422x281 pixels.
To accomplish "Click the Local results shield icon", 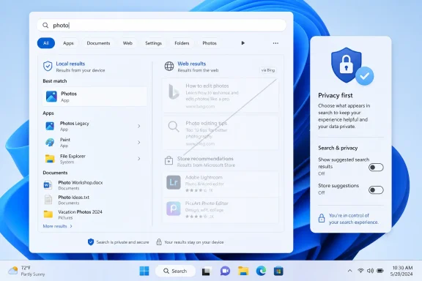I will [48, 66].
